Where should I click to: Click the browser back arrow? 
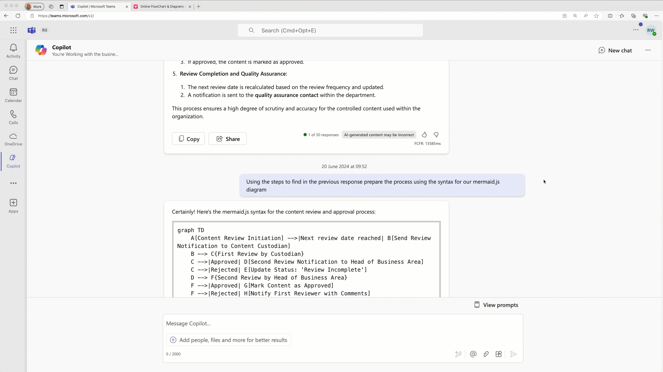6,16
